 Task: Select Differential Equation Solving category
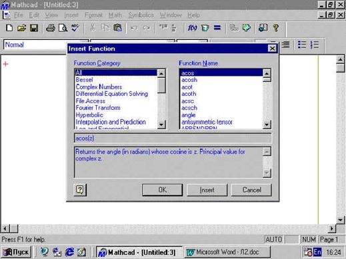116,94
